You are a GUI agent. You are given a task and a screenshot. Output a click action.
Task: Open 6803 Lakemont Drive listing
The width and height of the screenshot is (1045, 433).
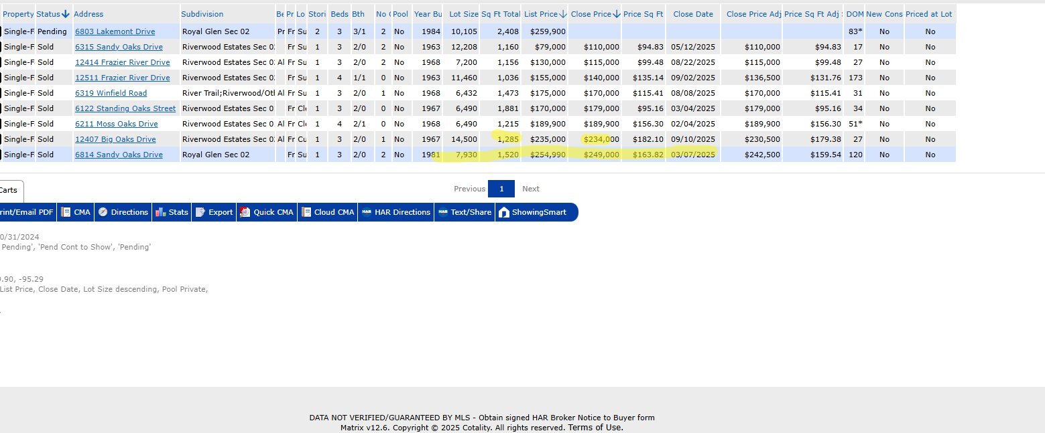115,31
